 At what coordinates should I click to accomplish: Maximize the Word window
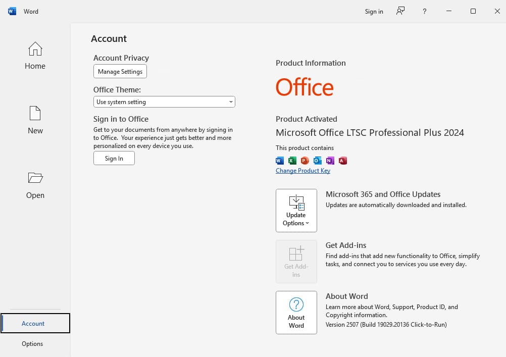[x=473, y=11]
